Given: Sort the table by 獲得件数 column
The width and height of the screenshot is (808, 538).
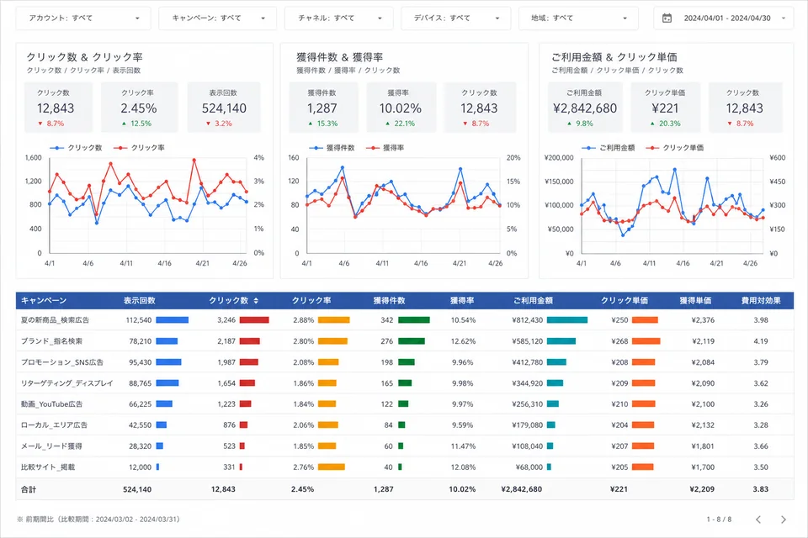Looking at the screenshot, I should [389, 301].
